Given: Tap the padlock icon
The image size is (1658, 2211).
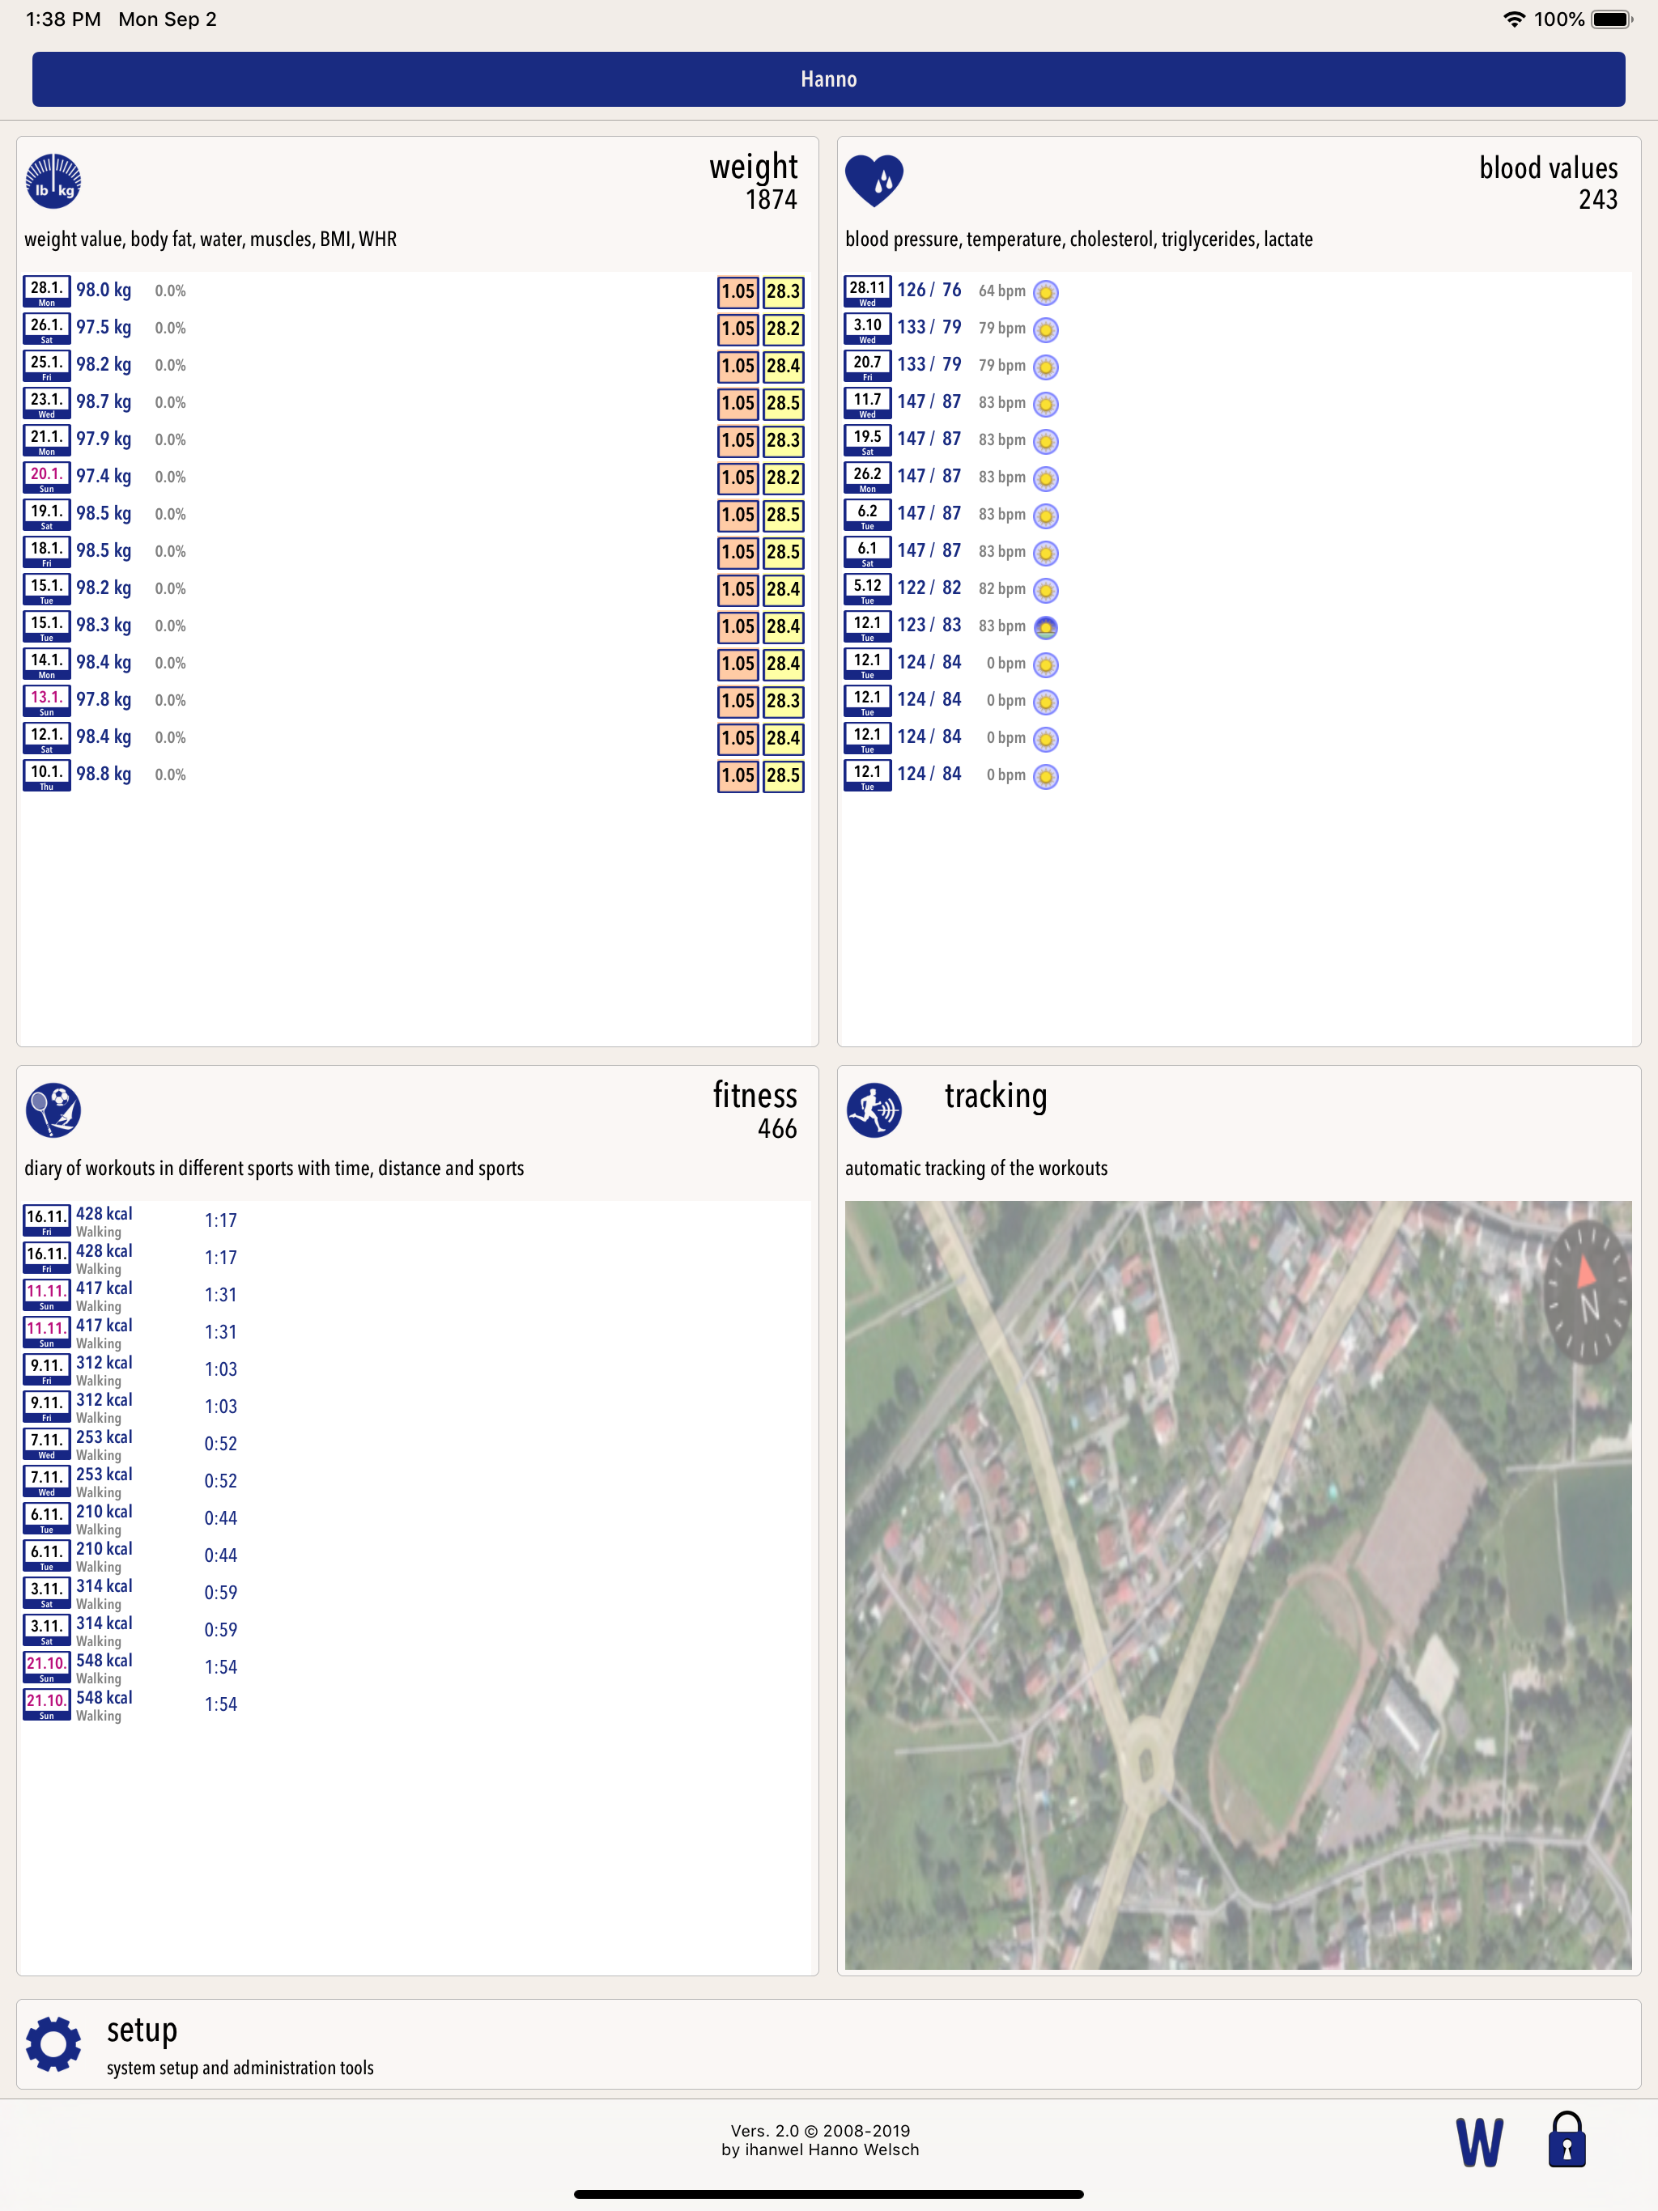Looking at the screenshot, I should 1566,2139.
